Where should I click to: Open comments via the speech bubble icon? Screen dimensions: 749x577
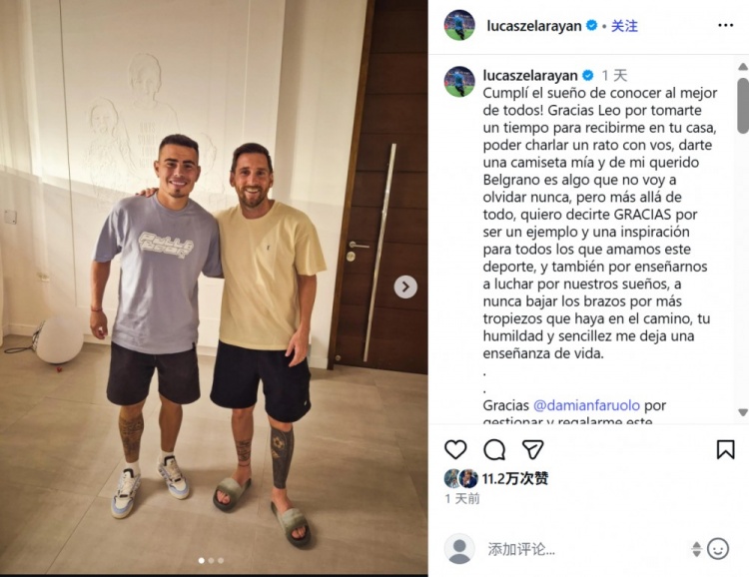494,449
